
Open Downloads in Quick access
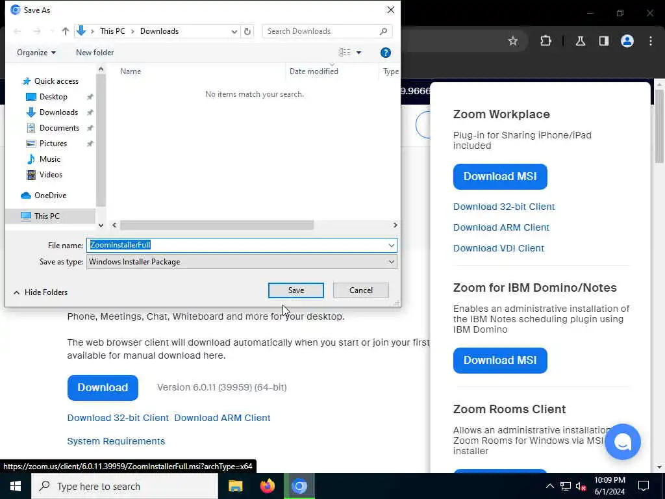58,112
